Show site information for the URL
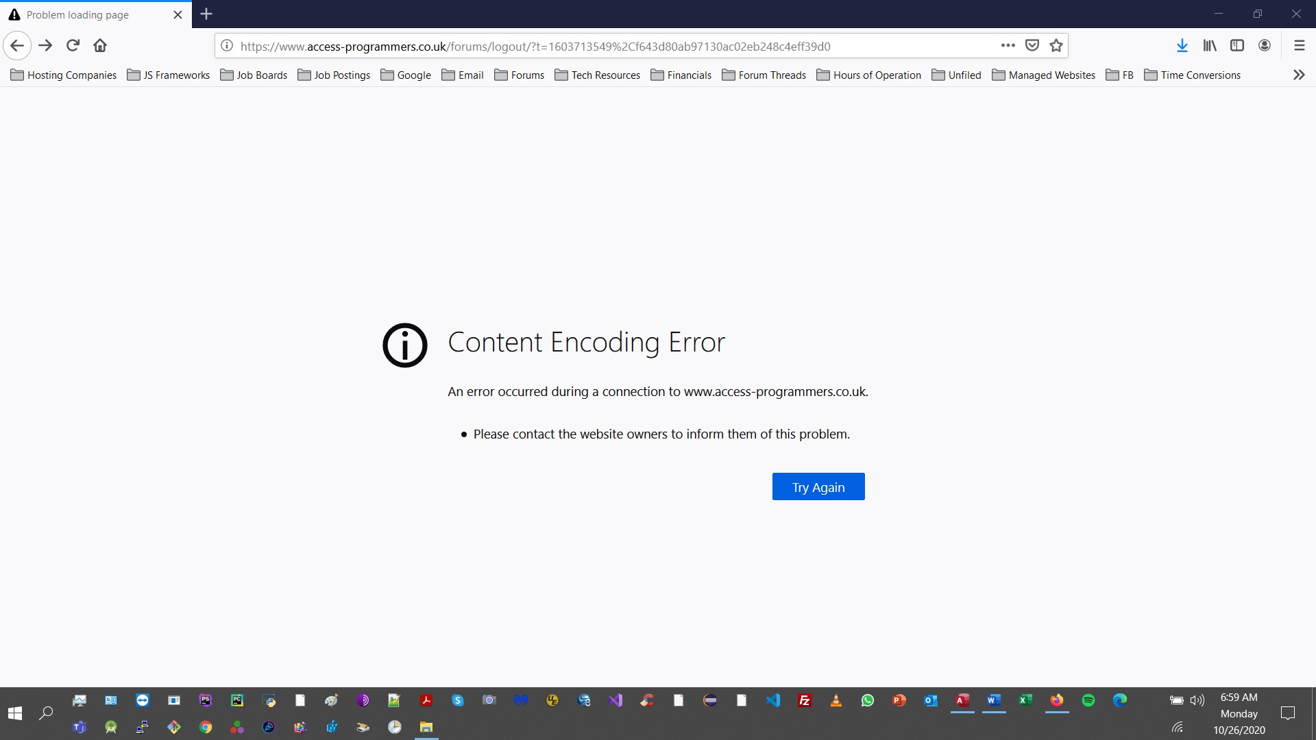 (x=227, y=46)
